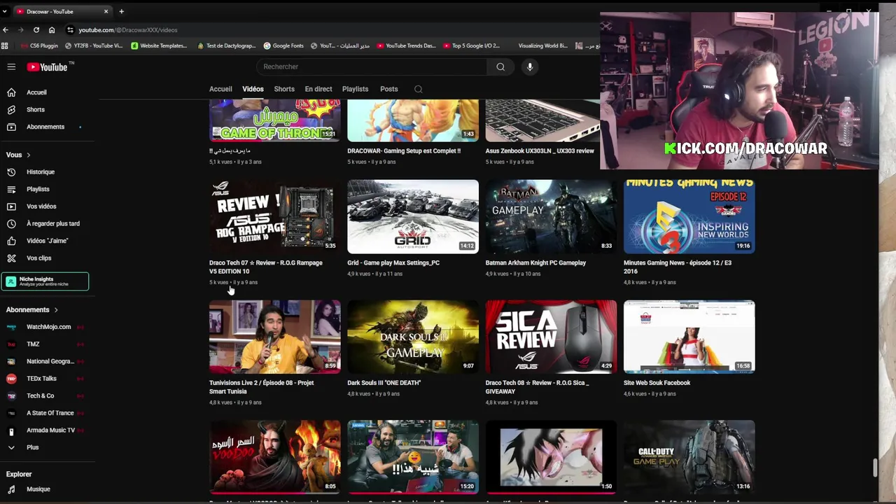Open browser tab list dropdown
896x504 pixels.
point(4,11)
